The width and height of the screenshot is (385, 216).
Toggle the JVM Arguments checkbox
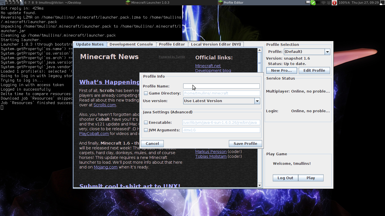[x=146, y=130]
